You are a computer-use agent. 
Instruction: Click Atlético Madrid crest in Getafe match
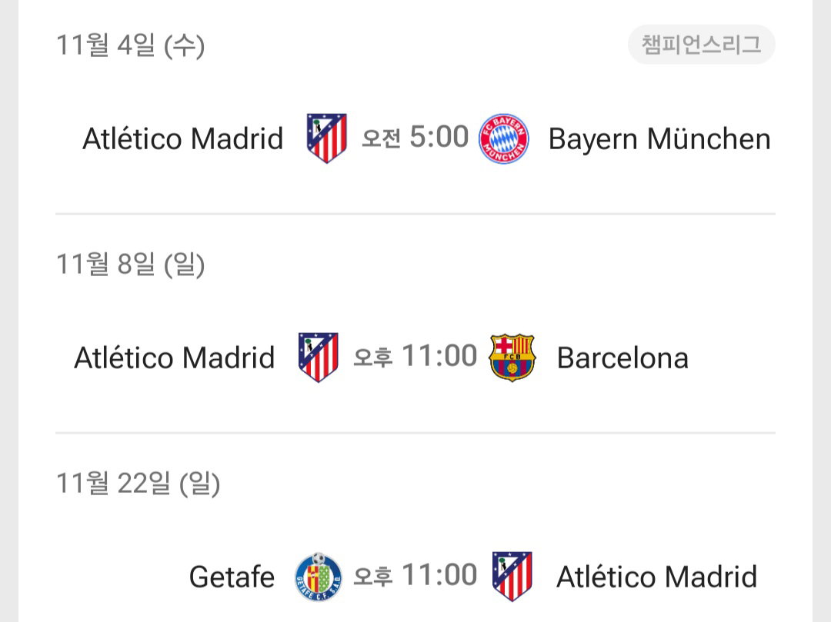[512, 577]
